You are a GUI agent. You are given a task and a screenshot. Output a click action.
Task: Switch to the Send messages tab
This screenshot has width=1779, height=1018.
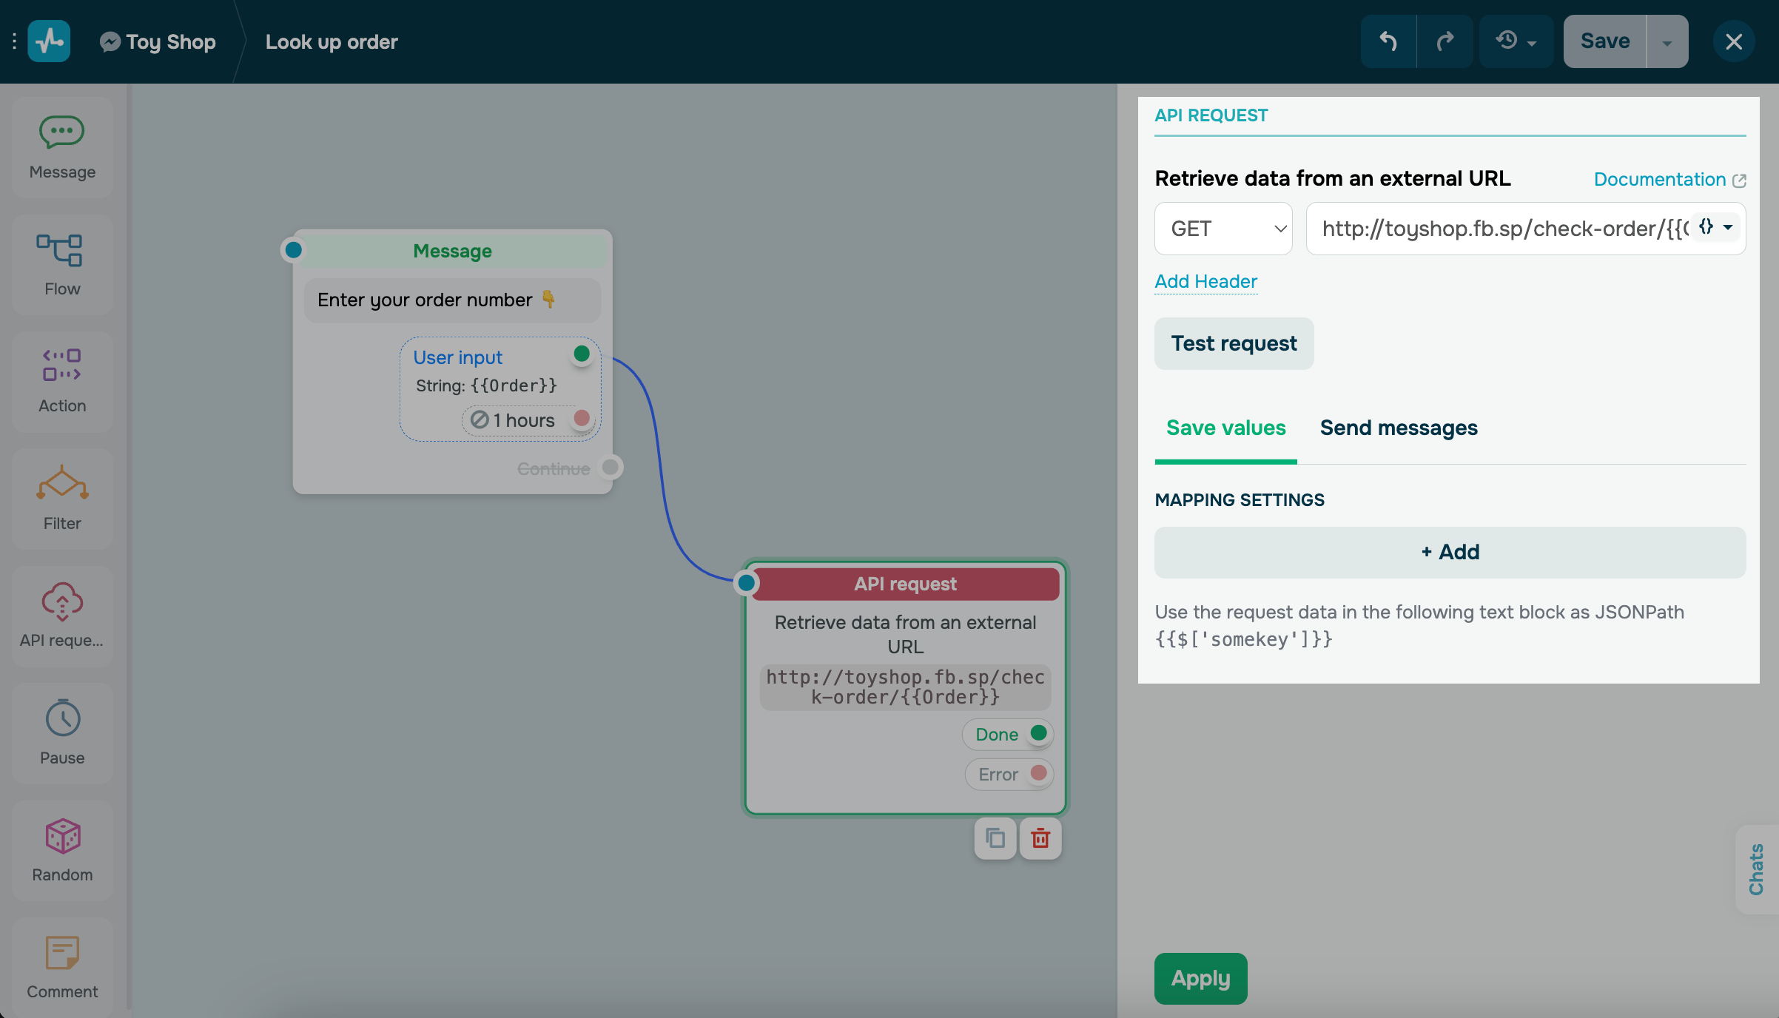[x=1399, y=428]
